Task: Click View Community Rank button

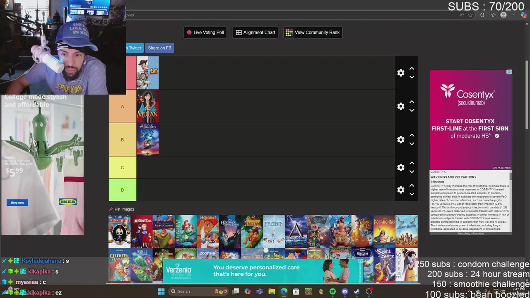Action: point(313,32)
